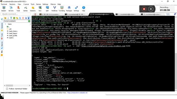The height and width of the screenshot is (99, 177).
Task: Open the Settings gears toolbar icon
Action: [x=76, y=9]
